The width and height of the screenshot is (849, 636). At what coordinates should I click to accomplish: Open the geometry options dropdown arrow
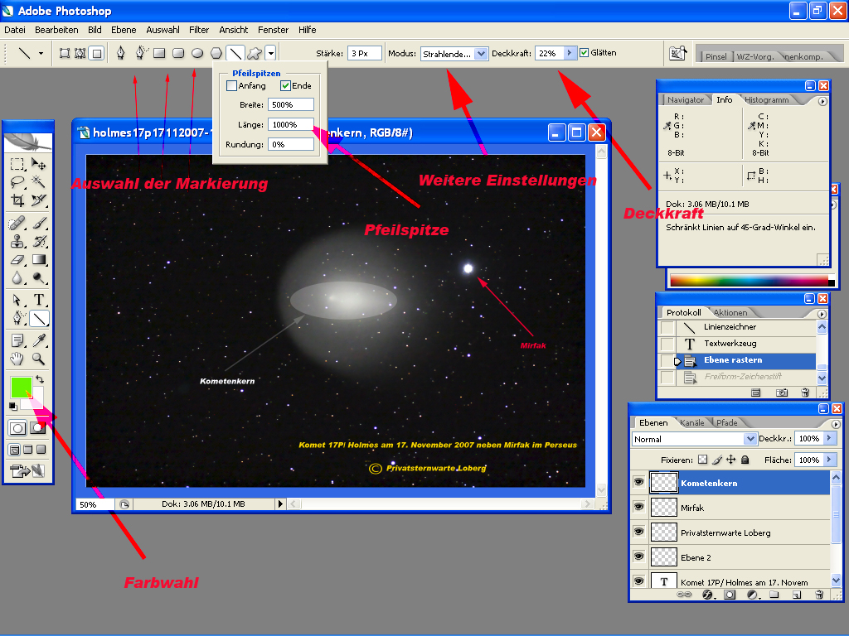271,53
